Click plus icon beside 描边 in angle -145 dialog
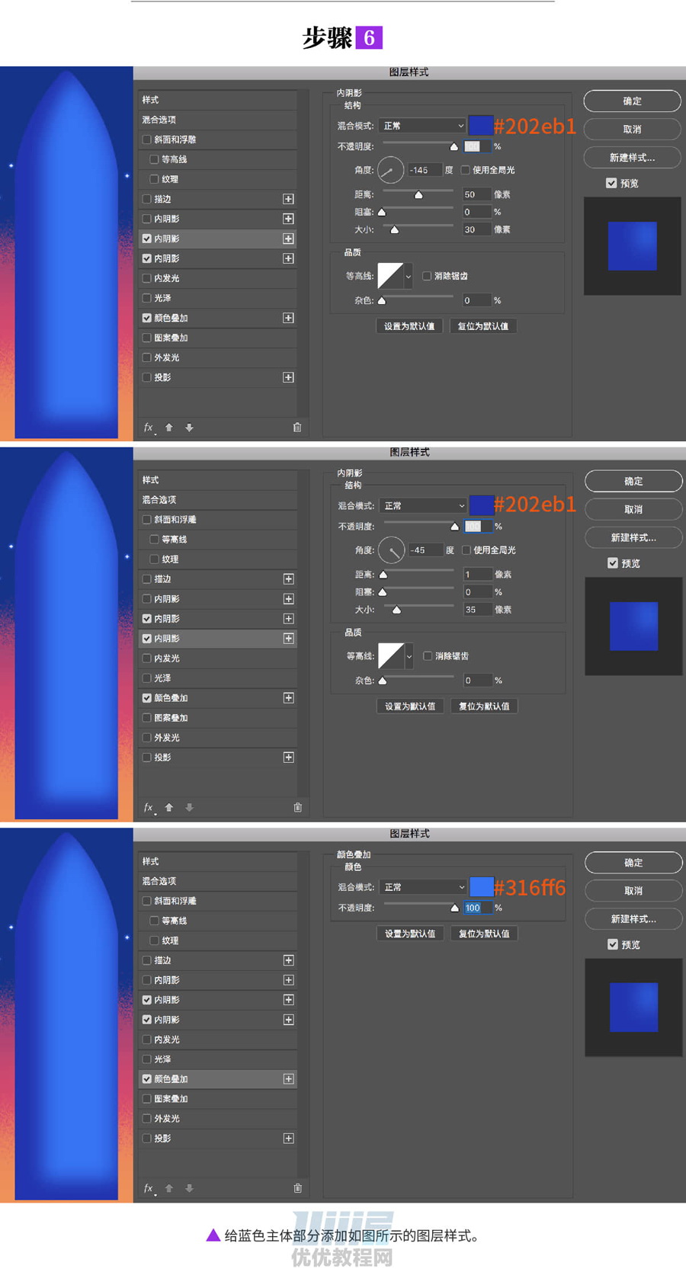This screenshot has height=1275, width=686. (x=288, y=199)
